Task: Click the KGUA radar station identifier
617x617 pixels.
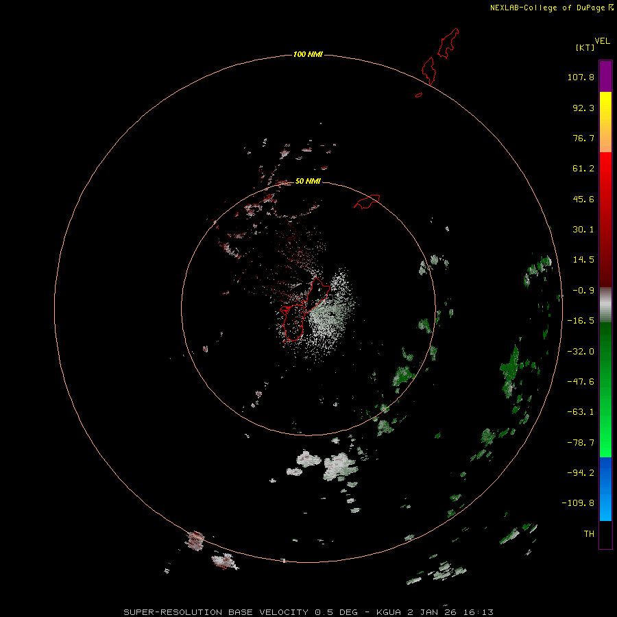Action: point(389,612)
